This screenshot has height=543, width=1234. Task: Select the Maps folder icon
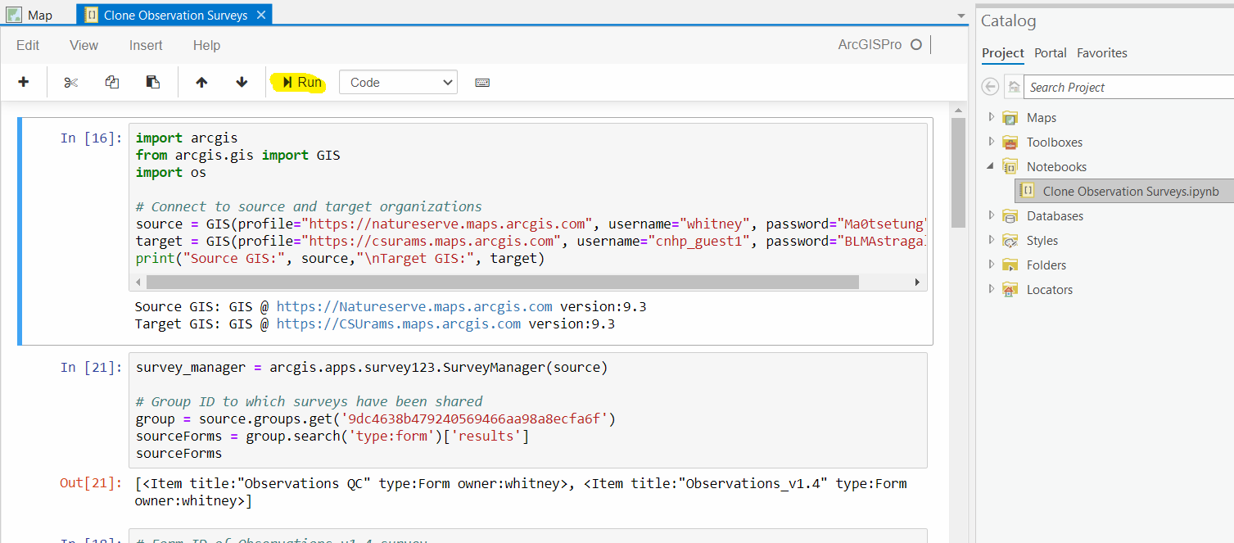1010,118
